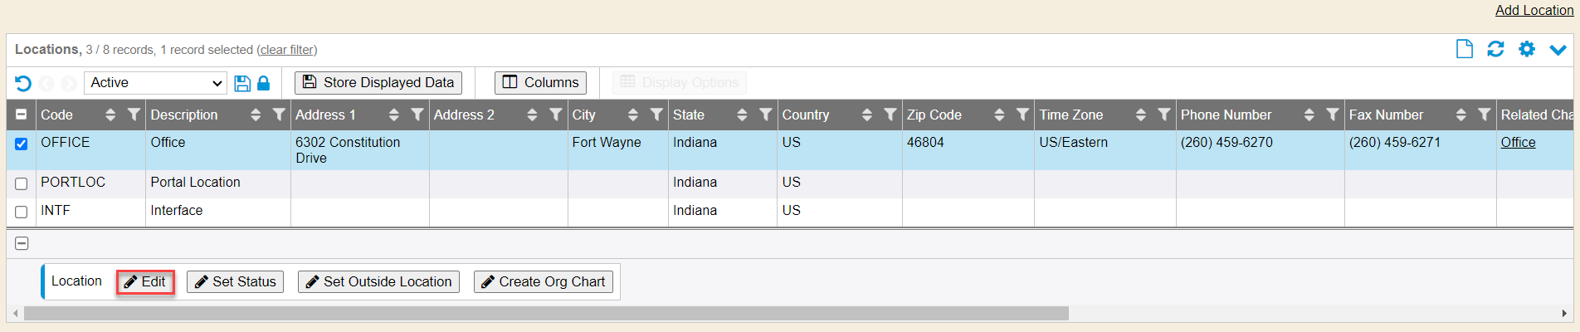Click the Columns button
This screenshot has height=332, width=1580.
click(x=540, y=83)
